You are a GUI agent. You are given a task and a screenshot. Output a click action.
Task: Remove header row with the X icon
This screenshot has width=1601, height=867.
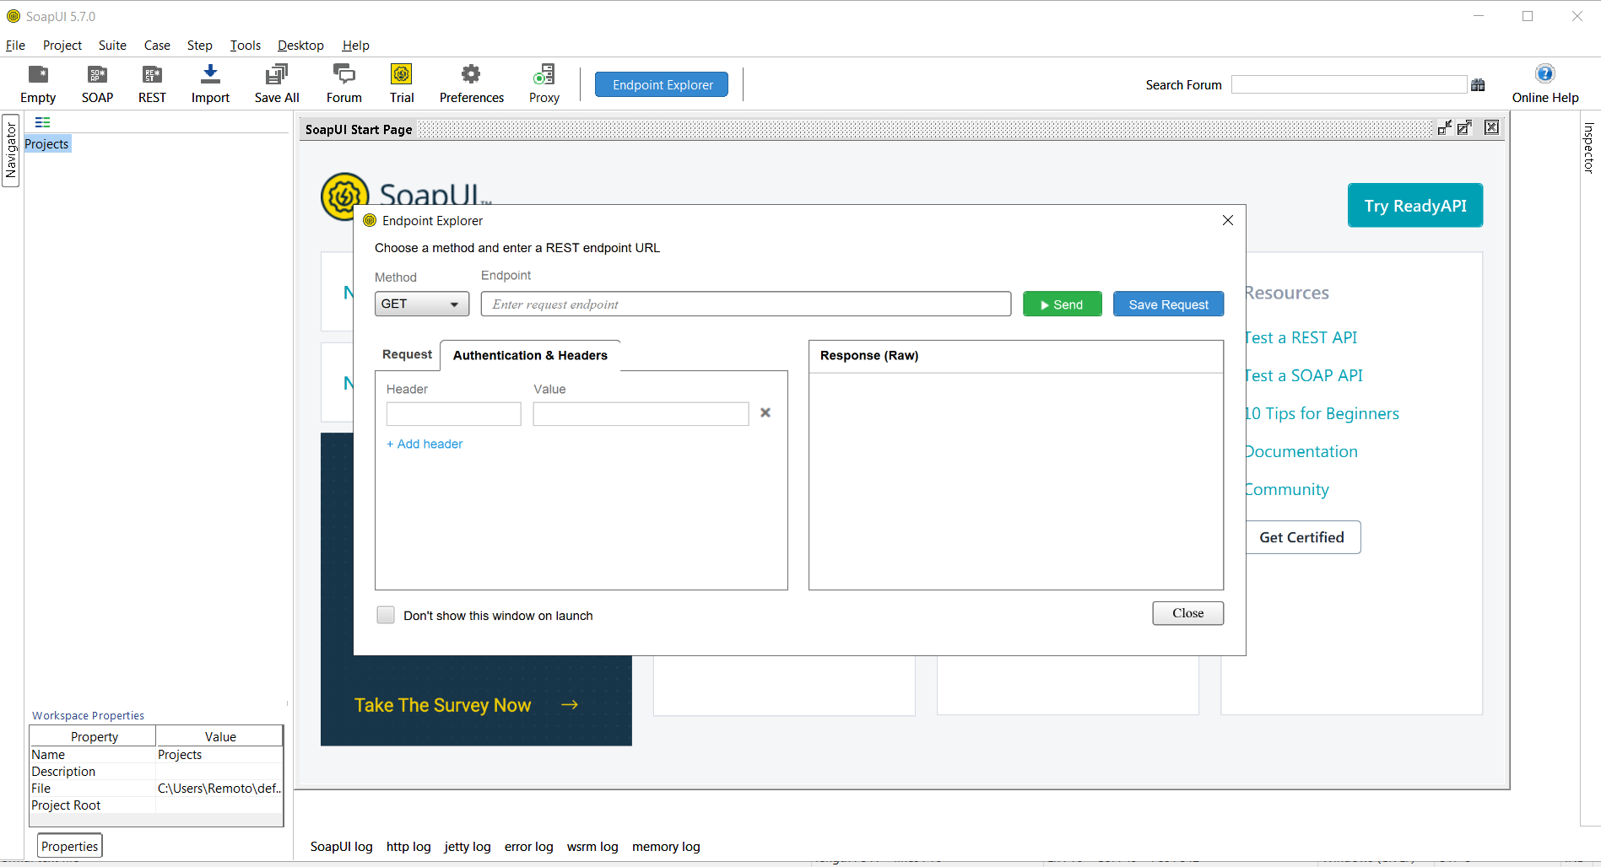pos(765,413)
